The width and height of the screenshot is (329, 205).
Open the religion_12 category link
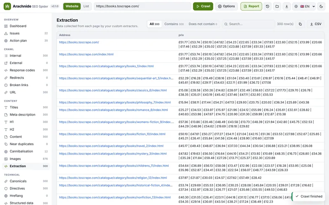point(113,178)
